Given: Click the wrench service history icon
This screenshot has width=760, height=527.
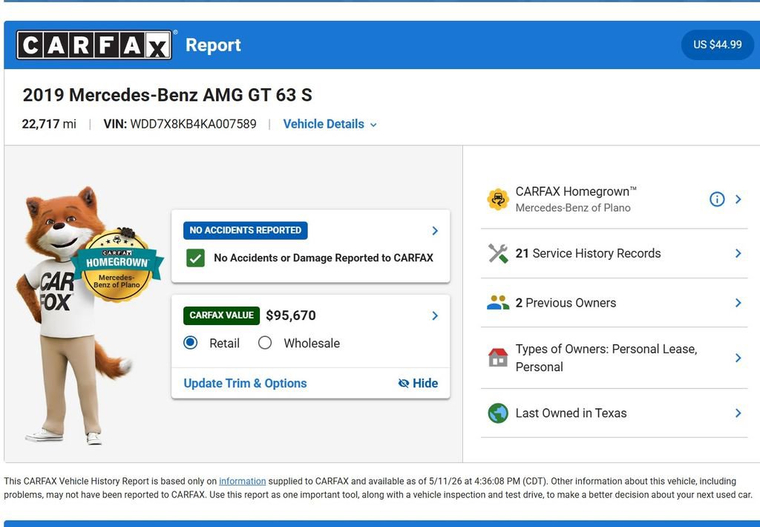Looking at the screenshot, I should point(498,254).
